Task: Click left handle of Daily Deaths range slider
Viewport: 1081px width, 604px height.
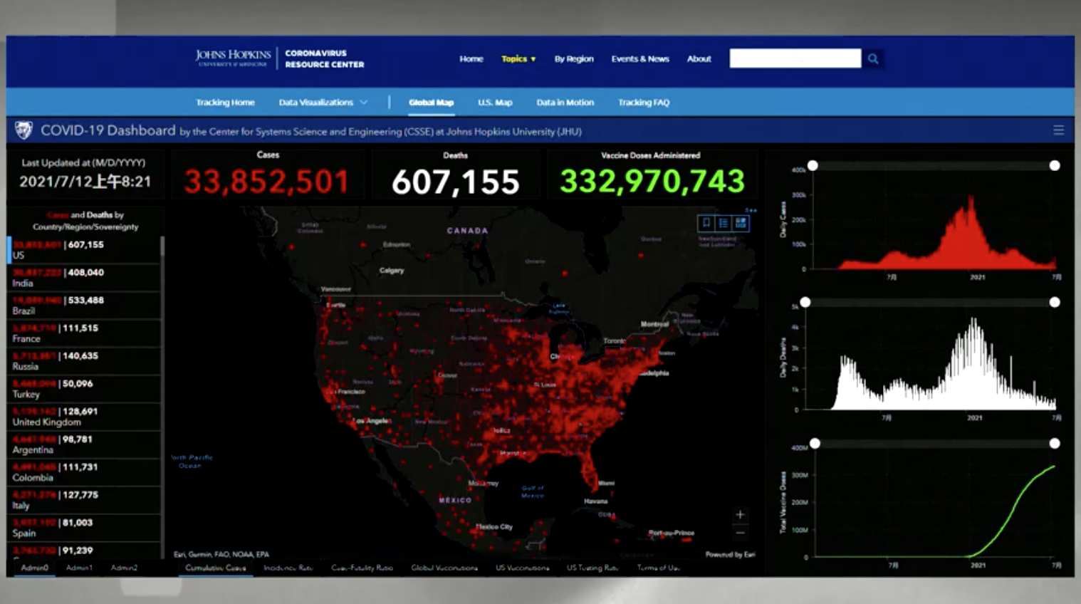Action: click(805, 302)
